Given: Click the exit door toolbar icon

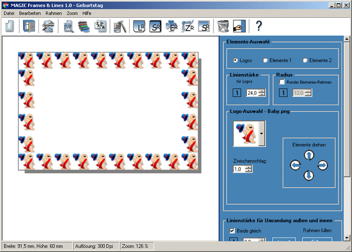Looking at the screenshot, I should (29, 26).
